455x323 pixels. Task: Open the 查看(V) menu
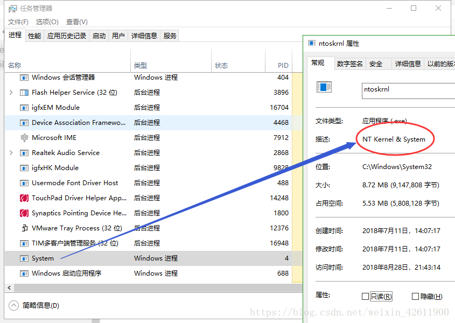pyautogui.click(x=77, y=22)
